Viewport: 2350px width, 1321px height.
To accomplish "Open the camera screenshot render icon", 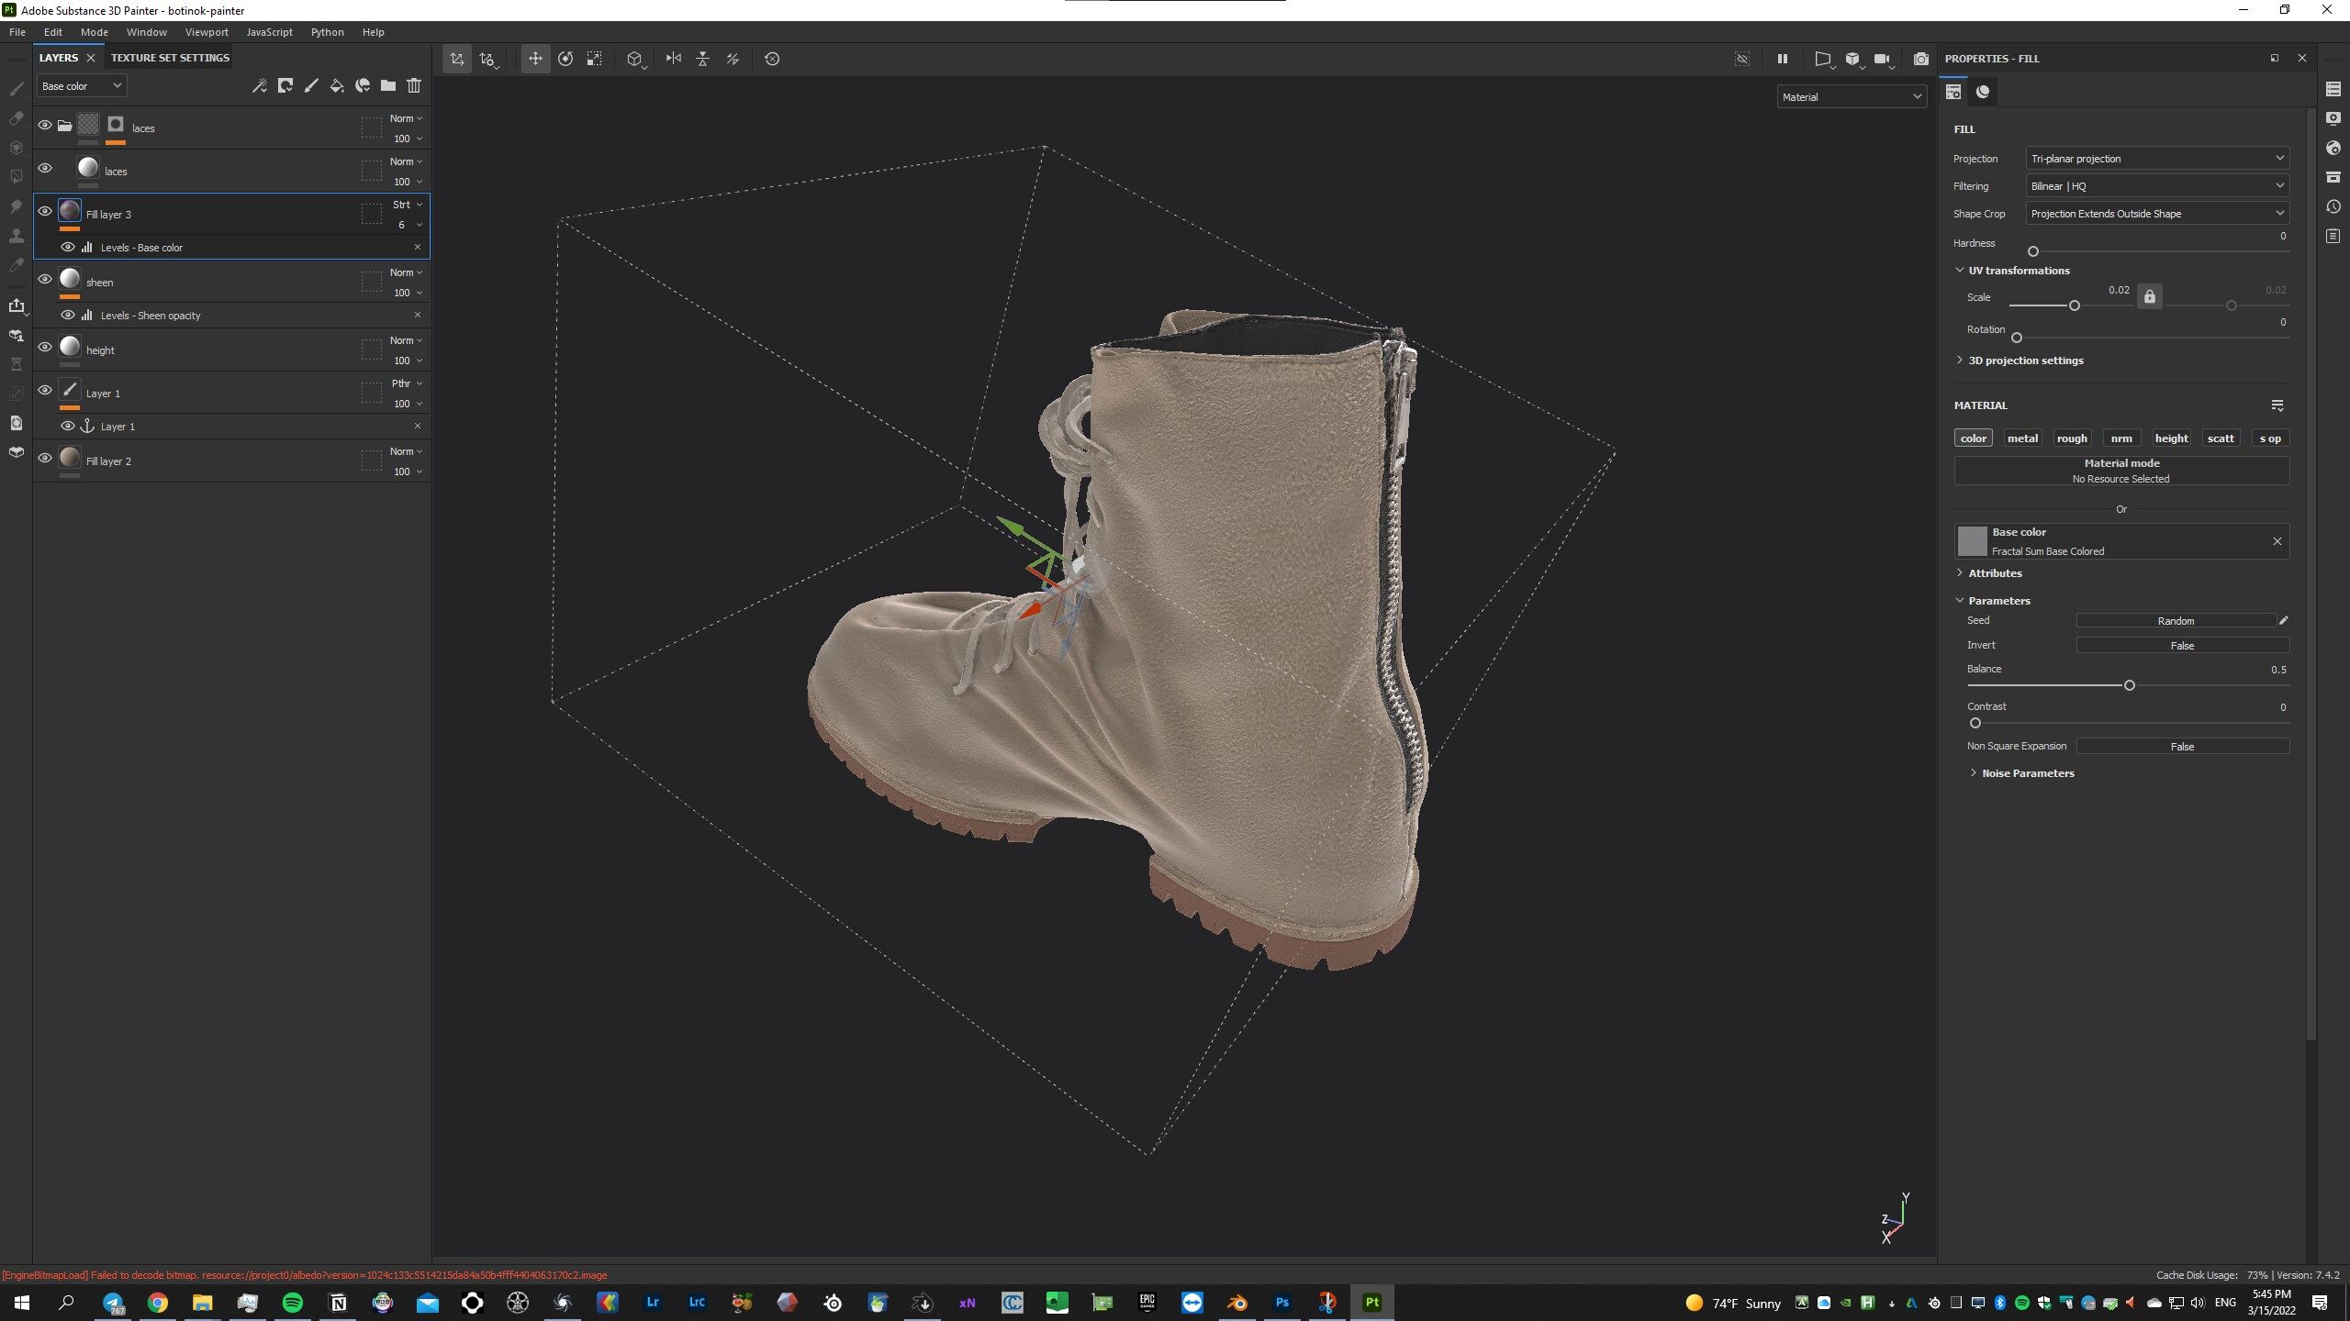I will click(1921, 59).
